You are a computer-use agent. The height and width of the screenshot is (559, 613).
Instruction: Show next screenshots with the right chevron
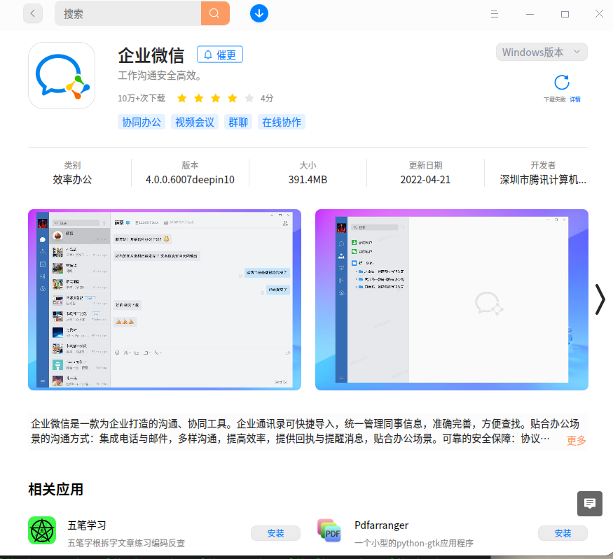(x=600, y=300)
